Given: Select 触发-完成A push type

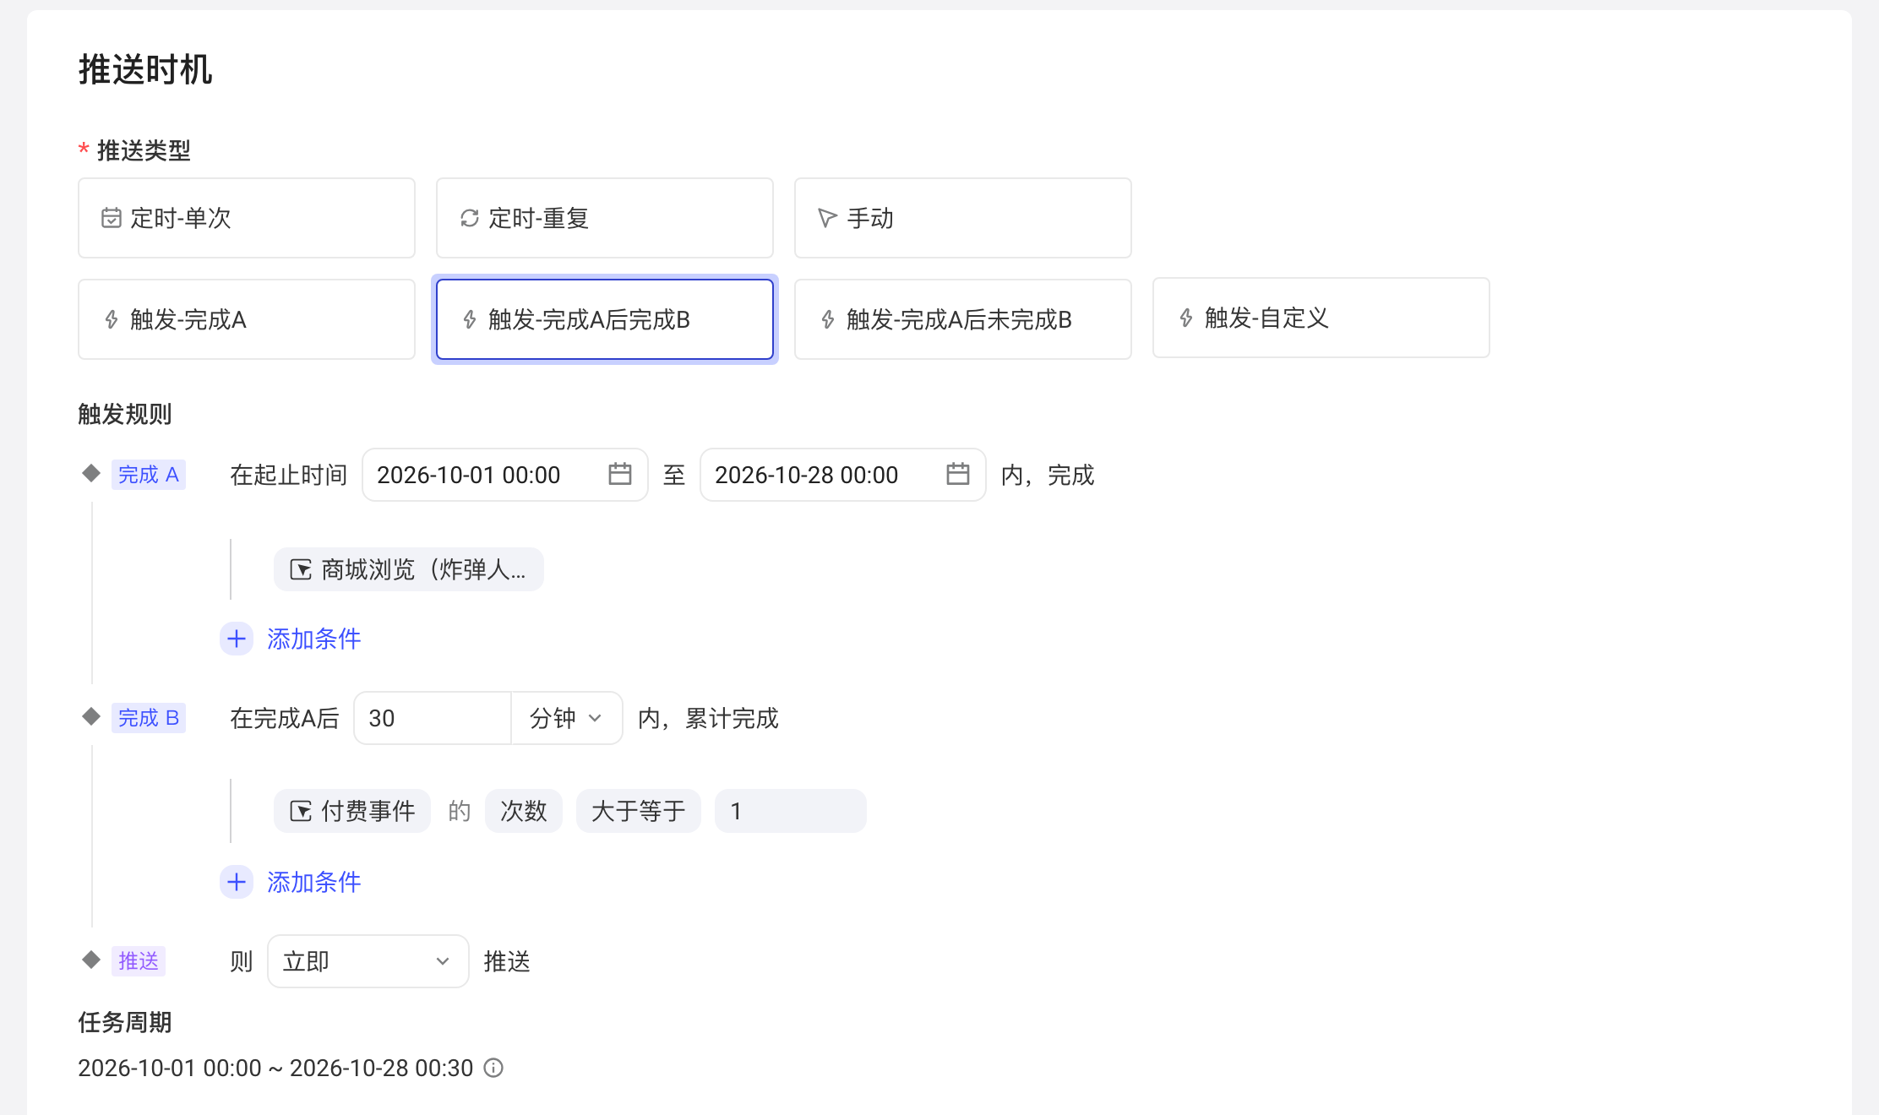Looking at the screenshot, I should coord(247,319).
